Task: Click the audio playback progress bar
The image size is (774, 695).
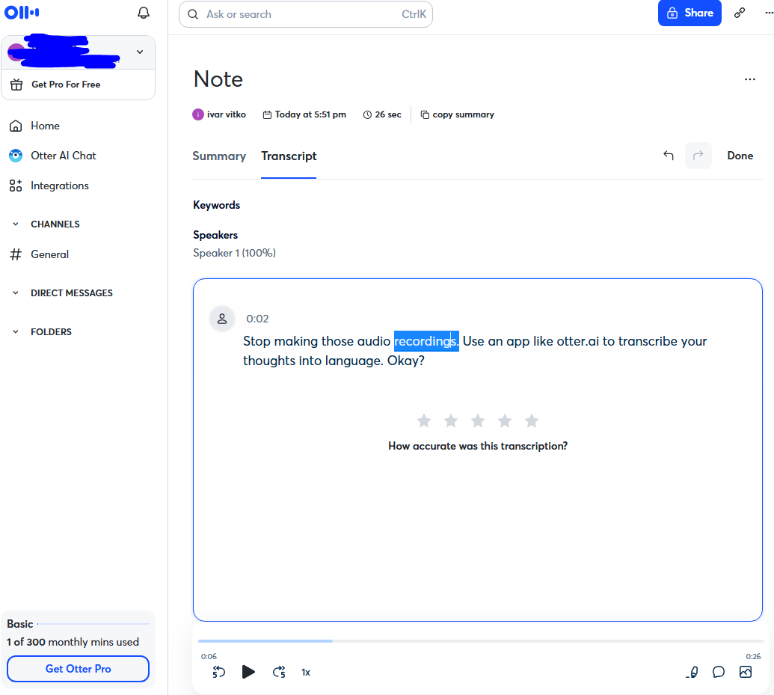Action: click(480, 641)
